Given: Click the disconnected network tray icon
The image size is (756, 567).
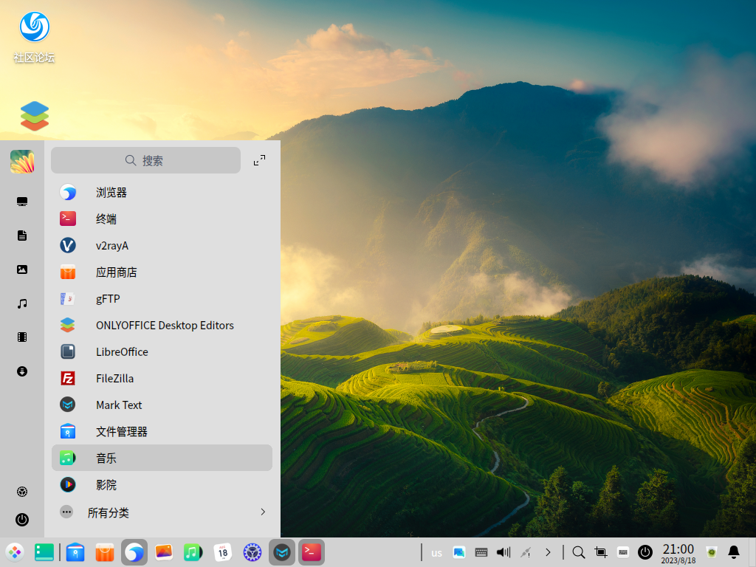Looking at the screenshot, I should coord(526,552).
